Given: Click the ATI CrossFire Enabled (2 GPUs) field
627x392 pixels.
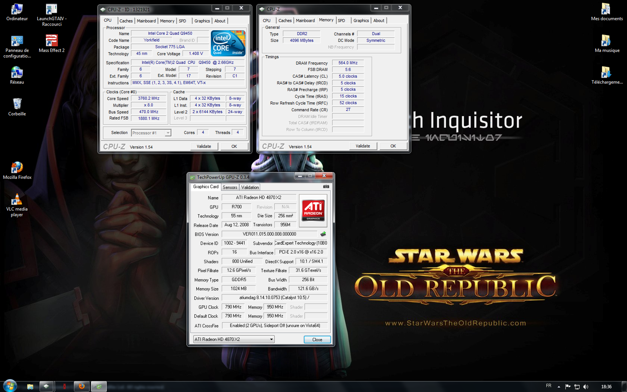Looking at the screenshot, I should coord(274,325).
